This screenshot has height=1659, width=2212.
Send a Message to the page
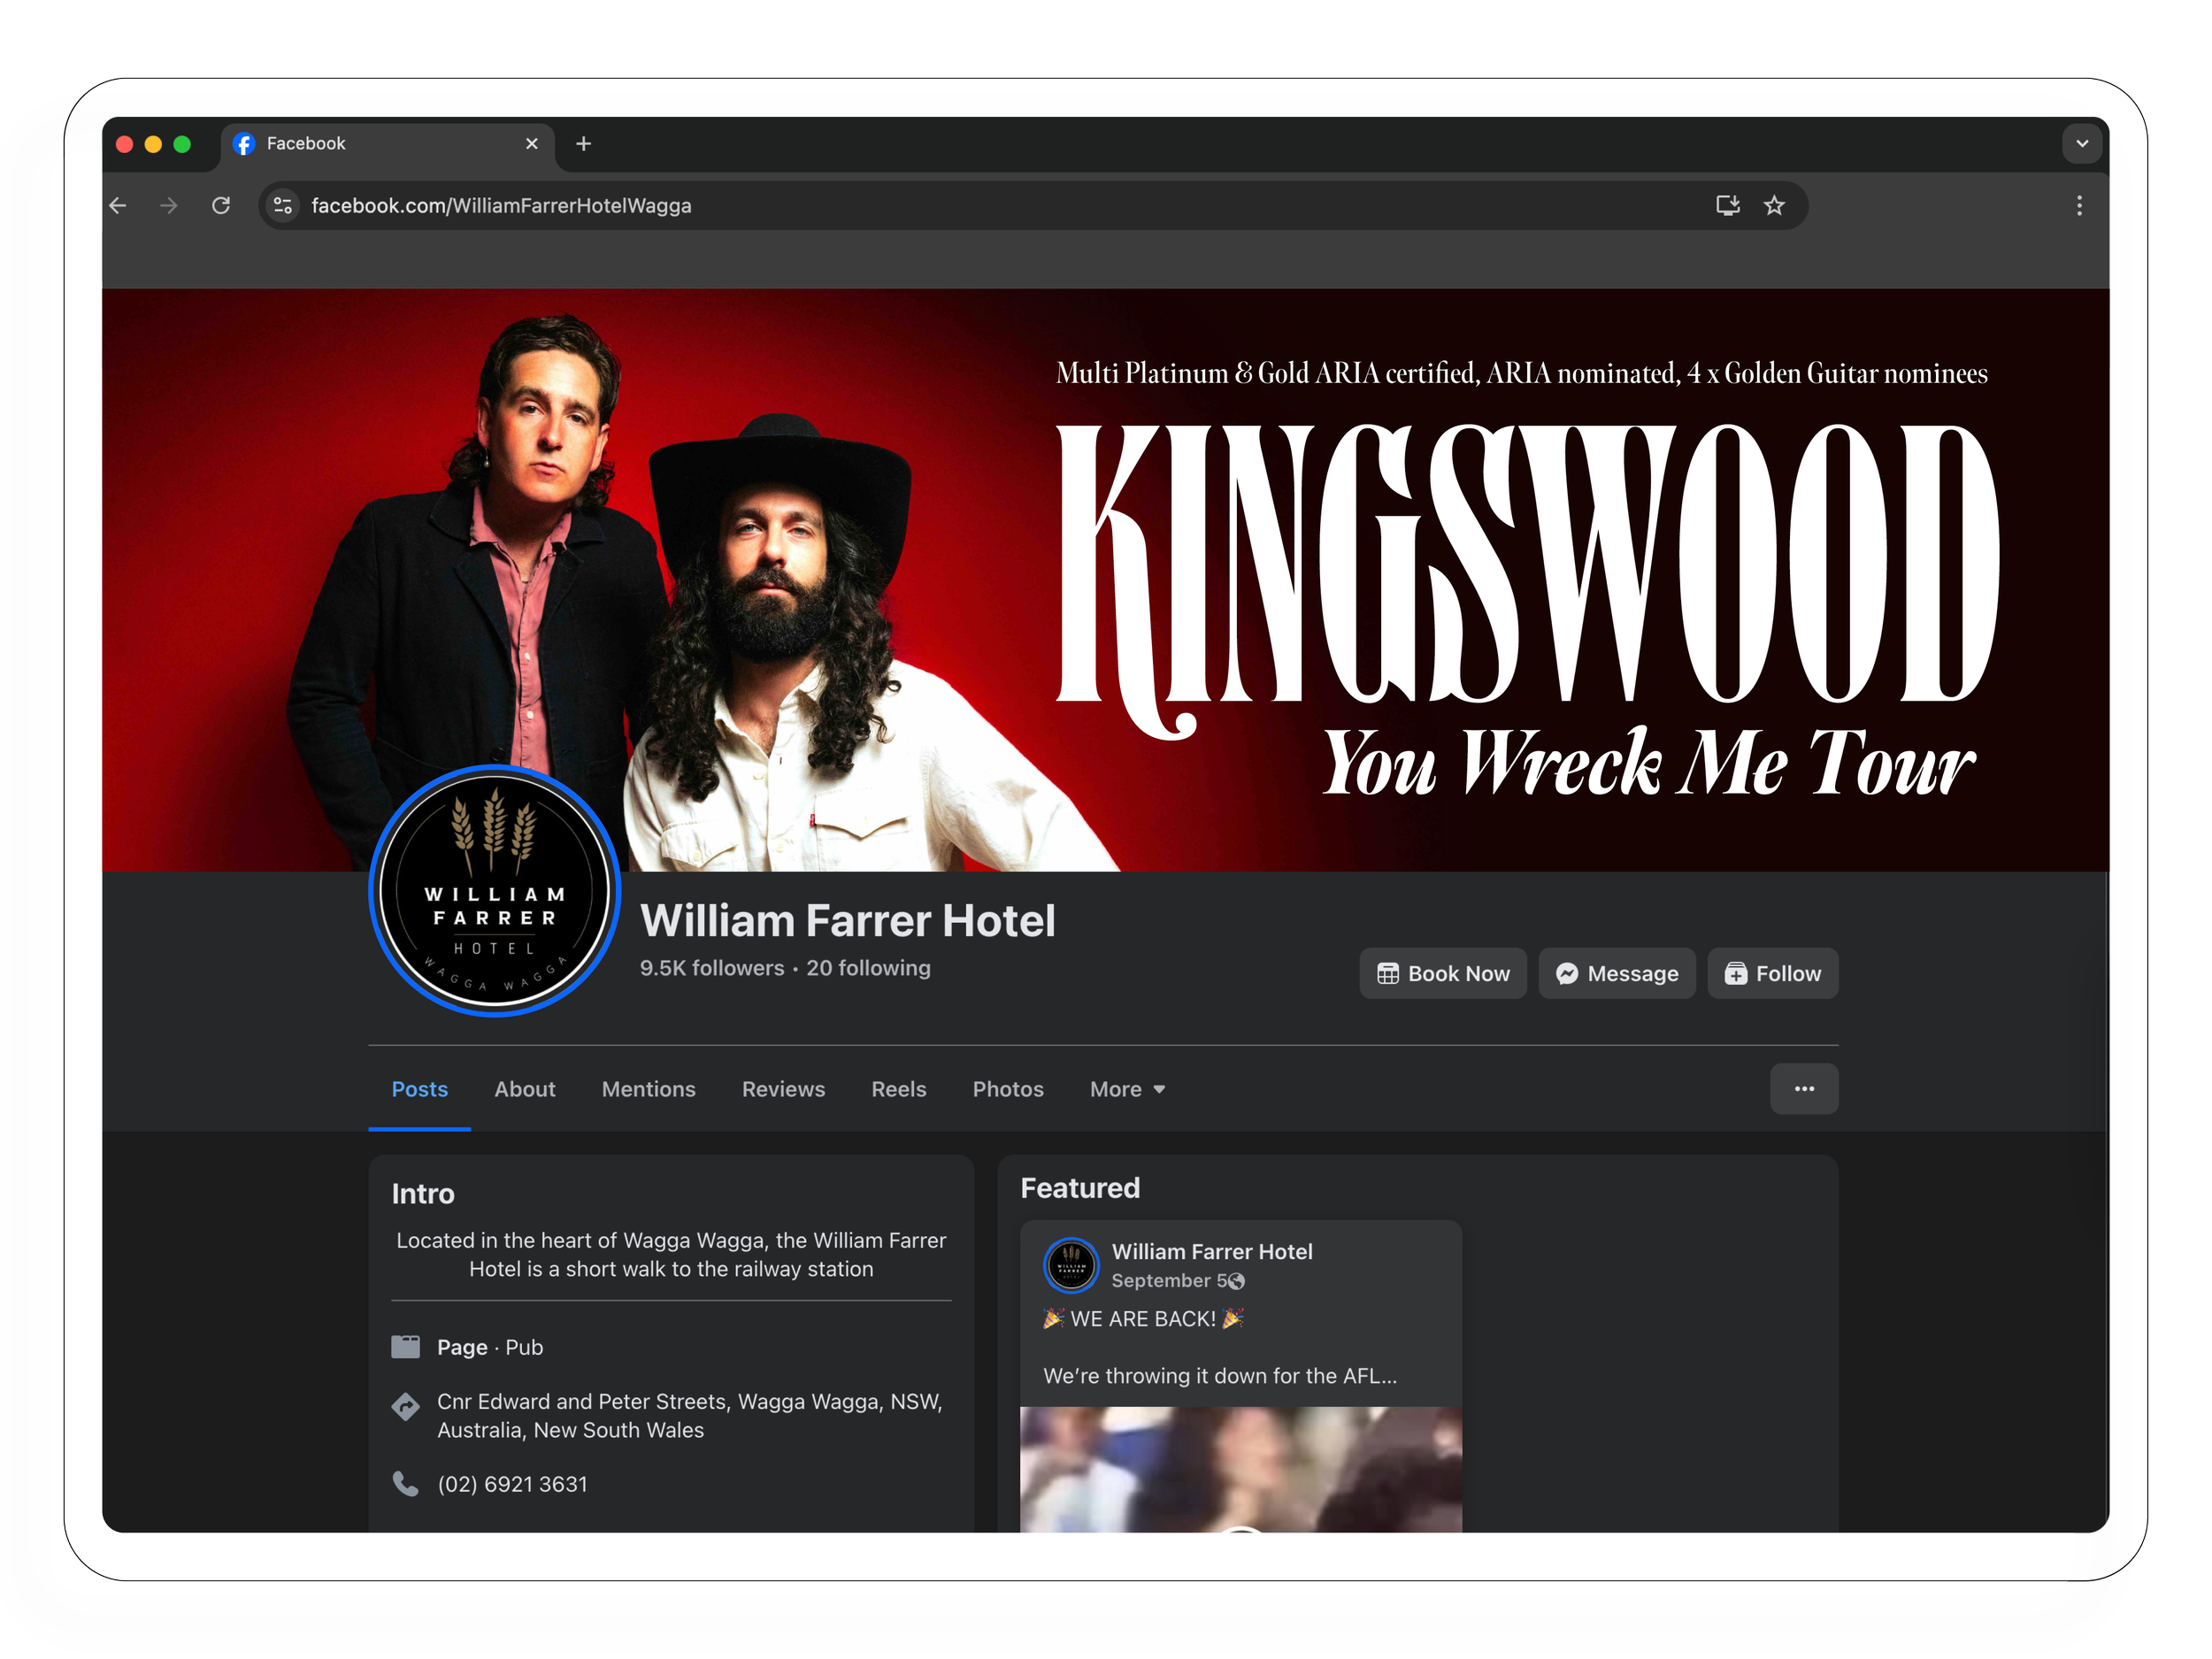(x=1617, y=973)
